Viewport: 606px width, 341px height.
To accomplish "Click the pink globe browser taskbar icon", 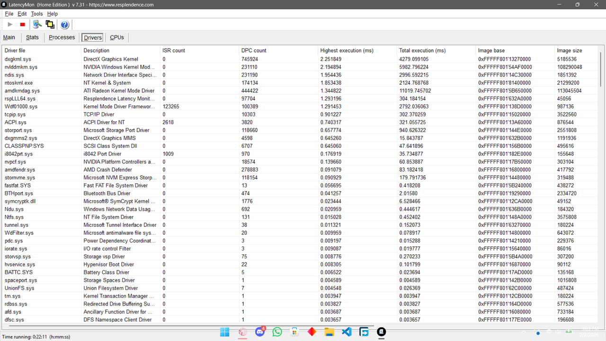I will [x=242, y=332].
